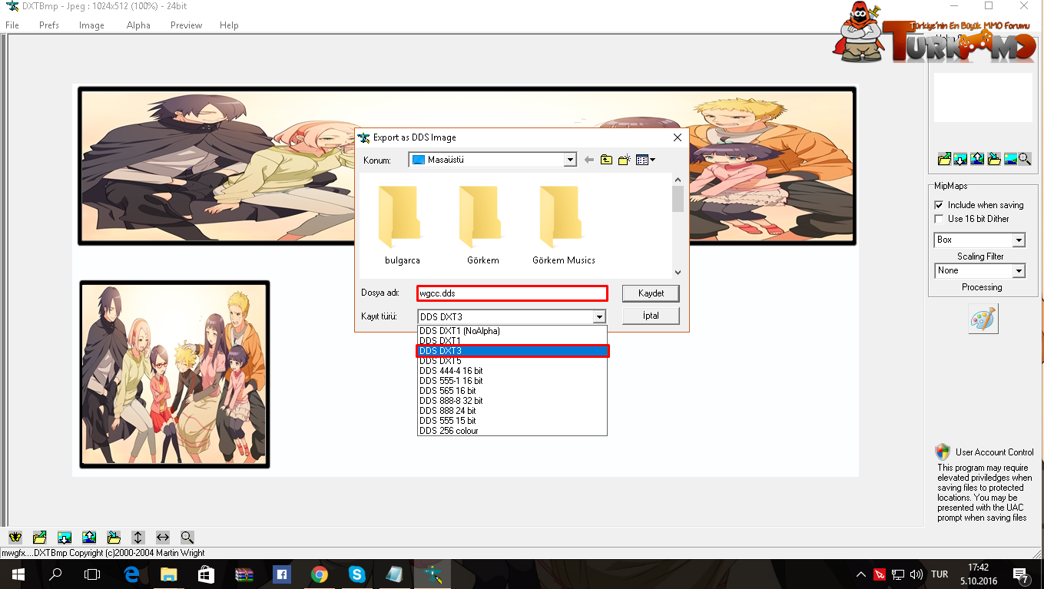1044x589 pixels.
Task: Select the Görkem Musics folder
Action: pos(564,225)
